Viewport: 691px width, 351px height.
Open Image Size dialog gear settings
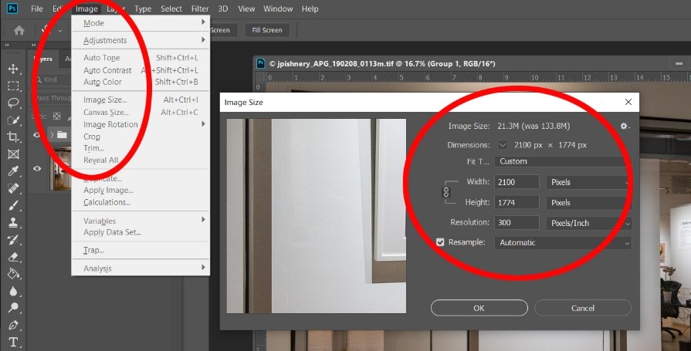point(625,127)
